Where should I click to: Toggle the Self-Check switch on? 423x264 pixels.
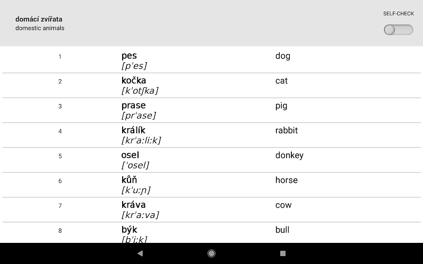tap(398, 30)
